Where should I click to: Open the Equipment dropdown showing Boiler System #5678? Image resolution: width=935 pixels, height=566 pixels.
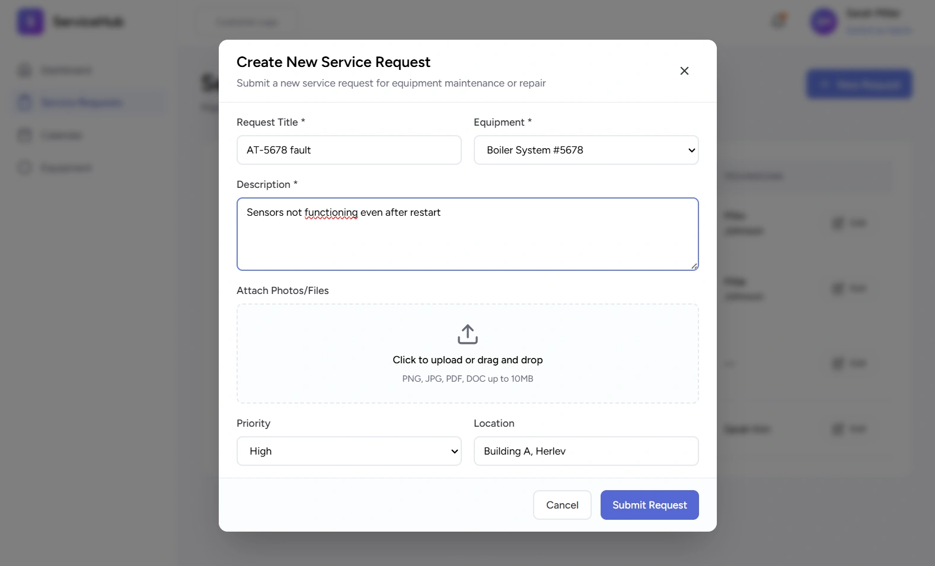(x=586, y=150)
